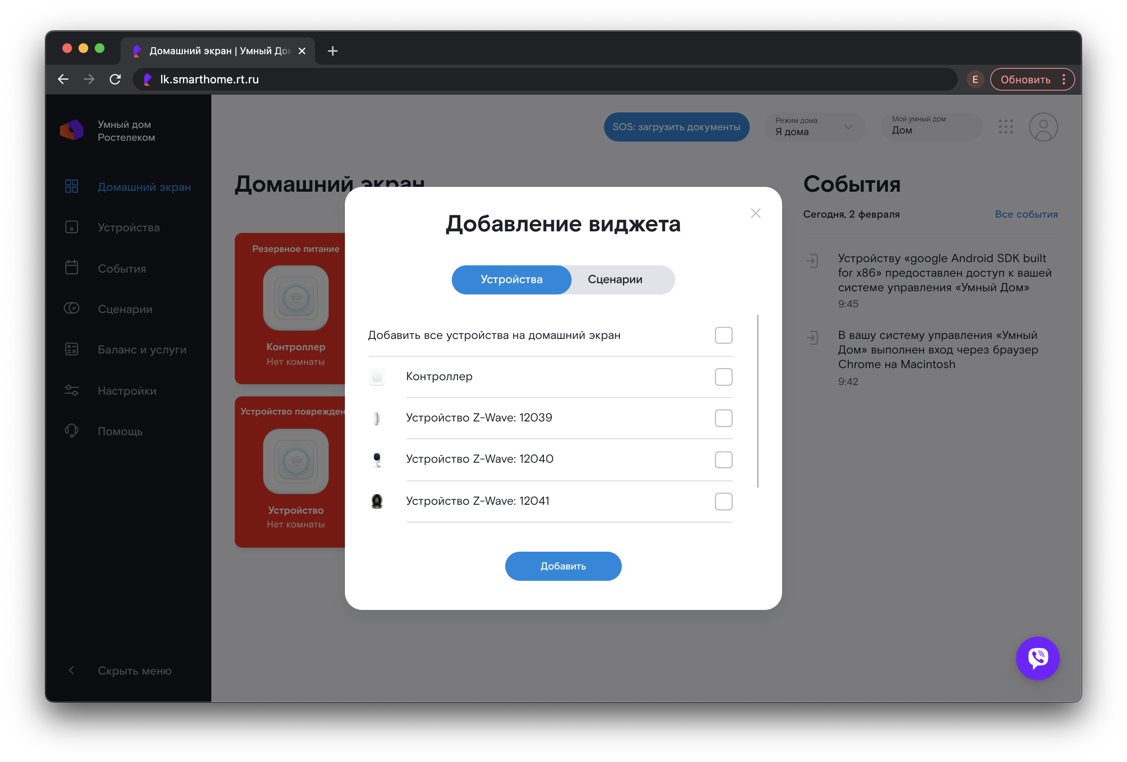Tick the Контроллер checkbox

[x=723, y=377]
